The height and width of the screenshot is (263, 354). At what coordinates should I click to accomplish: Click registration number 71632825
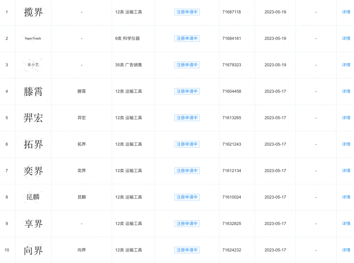pos(232,223)
